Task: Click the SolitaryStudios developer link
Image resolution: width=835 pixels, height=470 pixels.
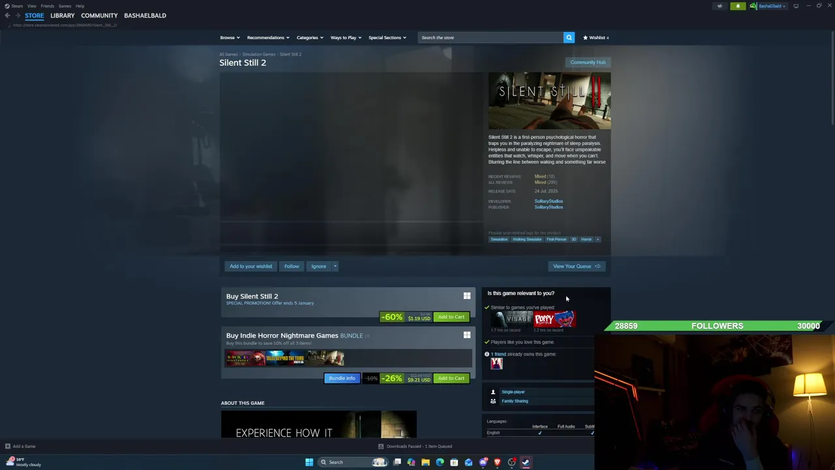Action: tap(549, 201)
